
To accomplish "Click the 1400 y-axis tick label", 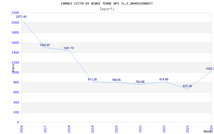I will (15, 53).
